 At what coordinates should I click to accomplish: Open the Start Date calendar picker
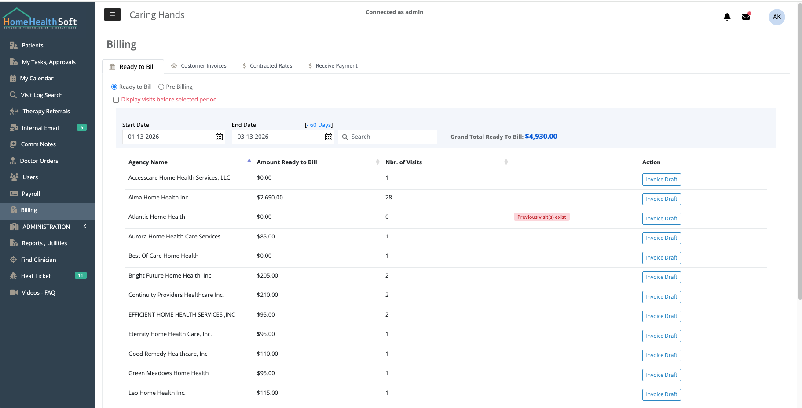coord(219,137)
